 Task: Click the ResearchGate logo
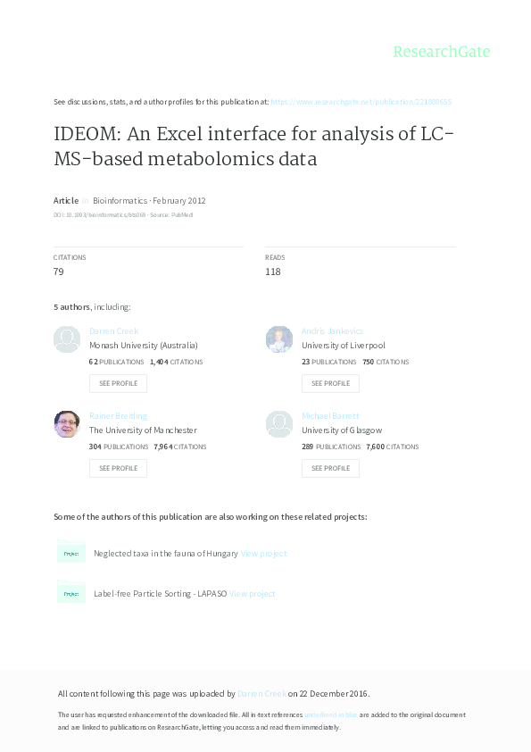click(x=442, y=52)
